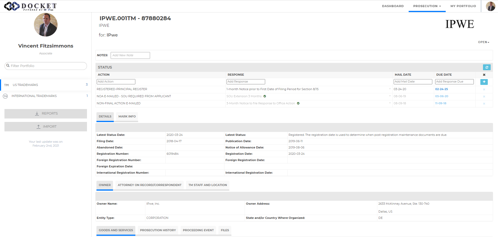Click the refresh icon in the Status panel
Viewport: 498px width, 237px height.
click(x=486, y=68)
